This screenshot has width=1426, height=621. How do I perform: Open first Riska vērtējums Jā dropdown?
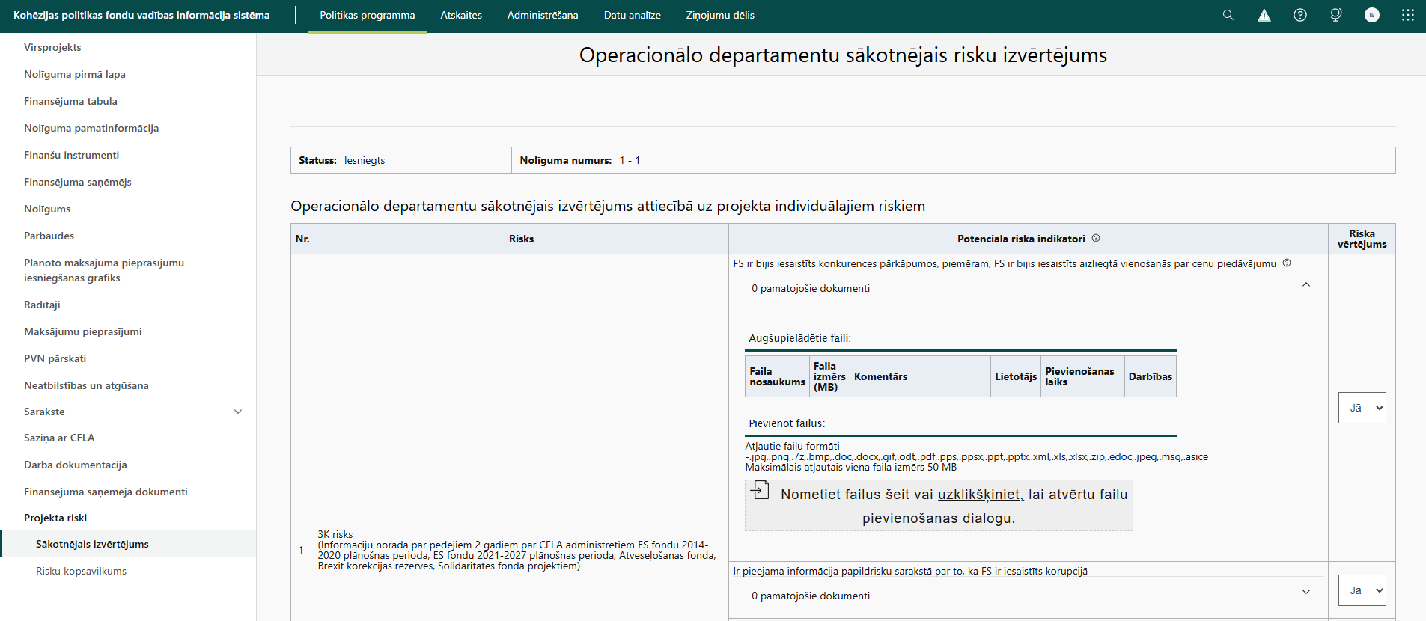click(x=1362, y=408)
